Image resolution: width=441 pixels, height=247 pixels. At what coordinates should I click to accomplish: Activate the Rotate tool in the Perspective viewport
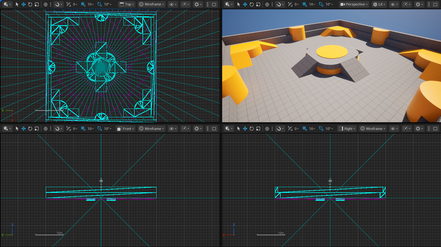tap(252, 4)
